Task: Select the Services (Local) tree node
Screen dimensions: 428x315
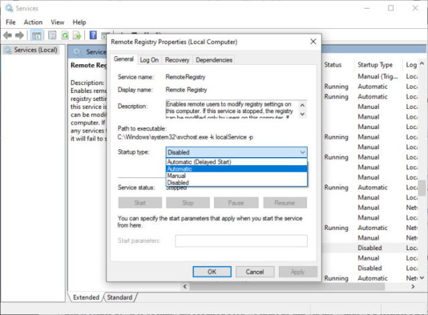Action: 35,50
